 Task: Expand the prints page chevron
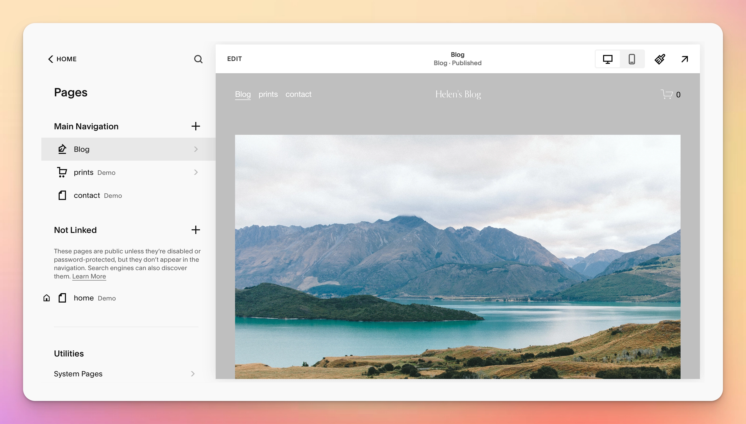coord(196,172)
